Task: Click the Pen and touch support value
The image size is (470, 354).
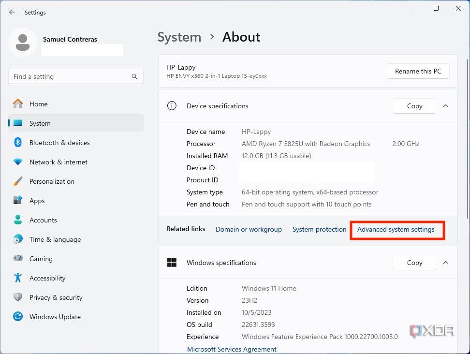Action: [x=307, y=204]
